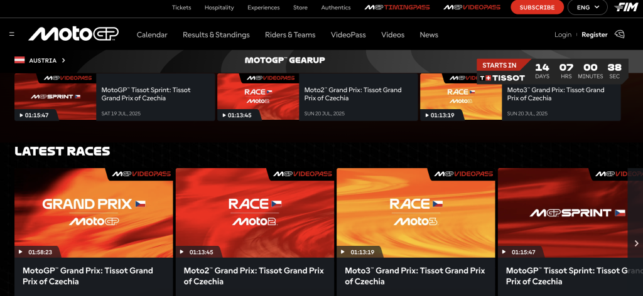Click the Austria flag icon
Viewport: 643px width, 296px height.
point(19,61)
